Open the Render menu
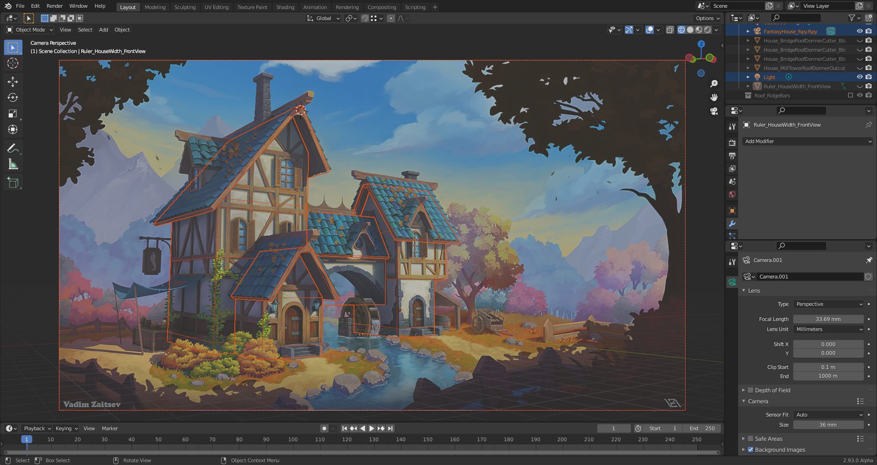Viewport: 877px width, 465px height. click(55, 6)
